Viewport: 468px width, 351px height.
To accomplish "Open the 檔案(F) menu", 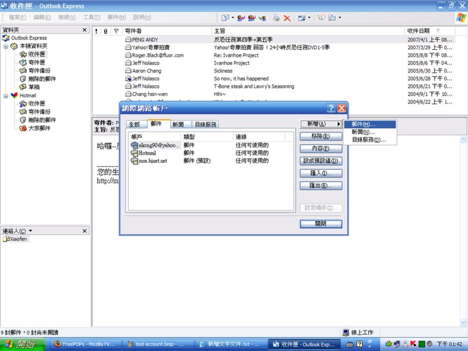I will point(18,18).
